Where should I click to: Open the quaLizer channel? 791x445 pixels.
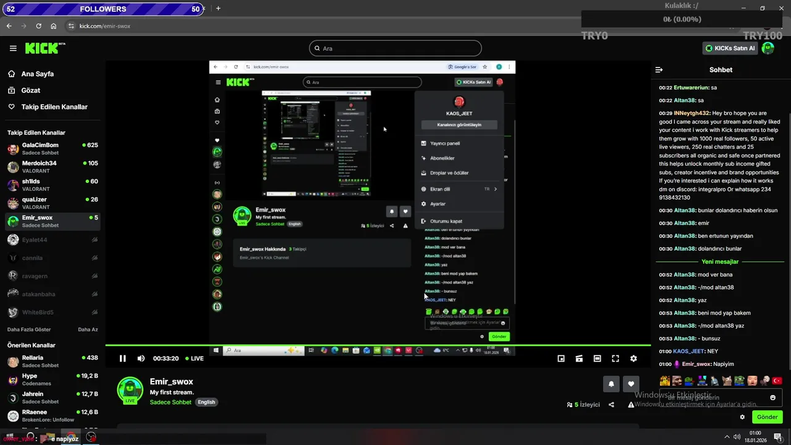(53, 203)
